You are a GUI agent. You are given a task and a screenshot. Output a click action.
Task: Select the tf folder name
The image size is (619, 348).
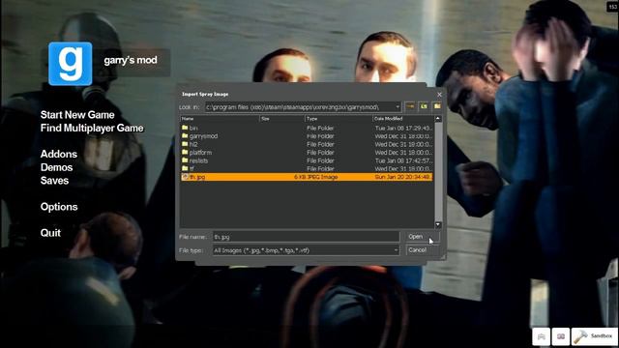(x=192, y=169)
